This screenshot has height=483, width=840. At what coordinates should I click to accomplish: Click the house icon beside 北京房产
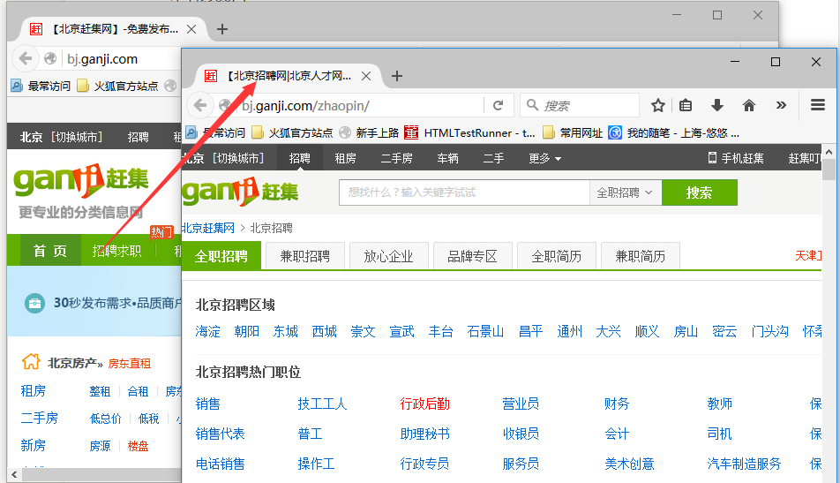31,361
